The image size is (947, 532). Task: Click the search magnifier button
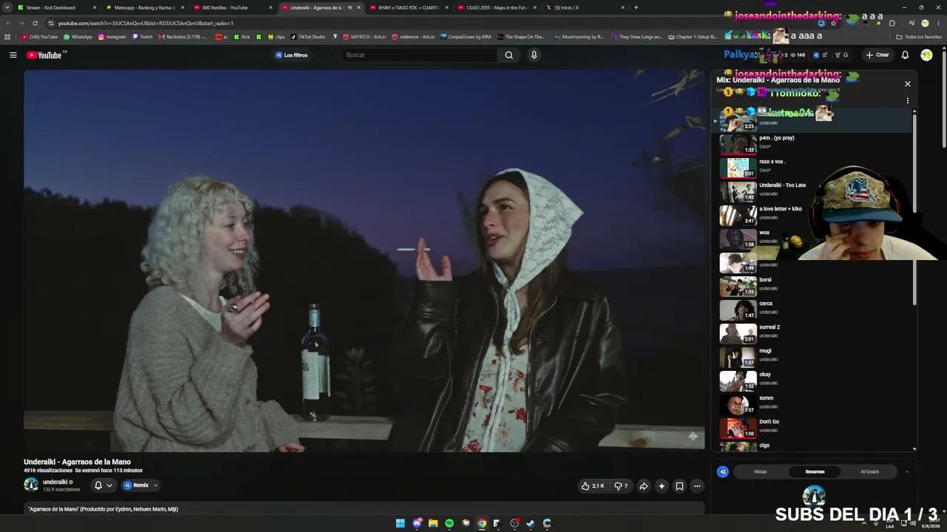[509, 55]
